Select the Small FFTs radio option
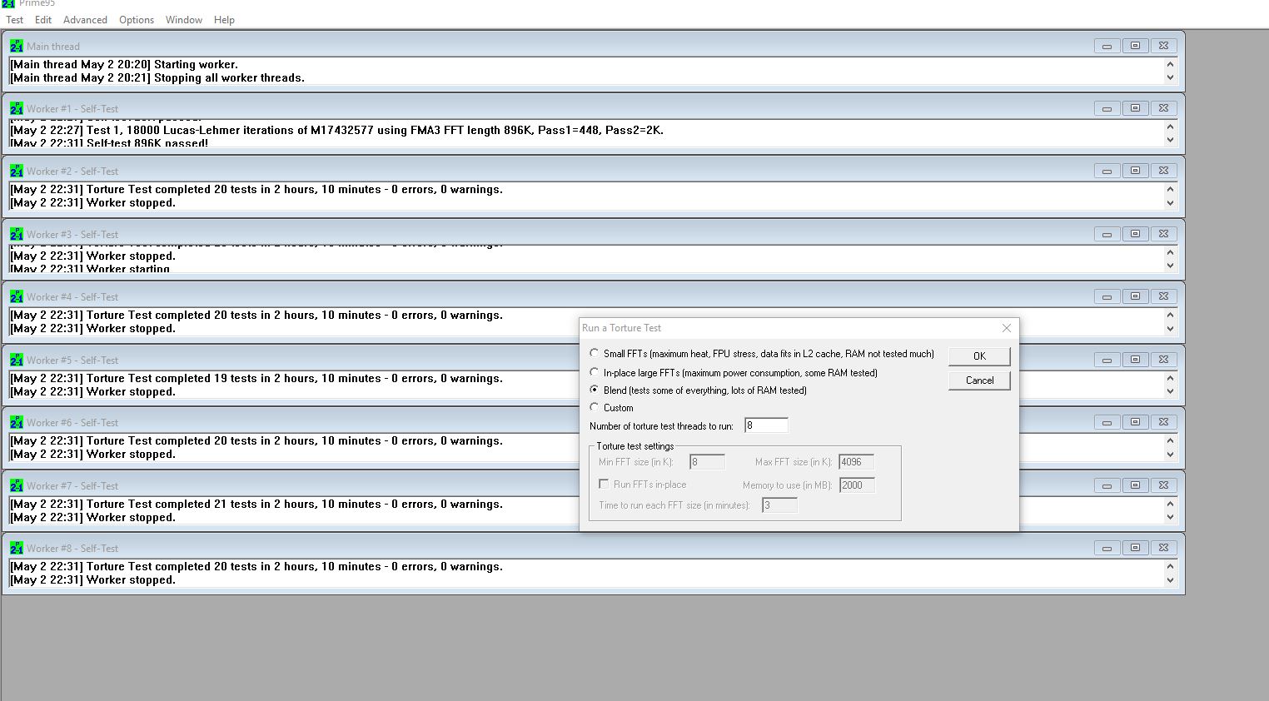The image size is (1269, 701). pos(594,353)
